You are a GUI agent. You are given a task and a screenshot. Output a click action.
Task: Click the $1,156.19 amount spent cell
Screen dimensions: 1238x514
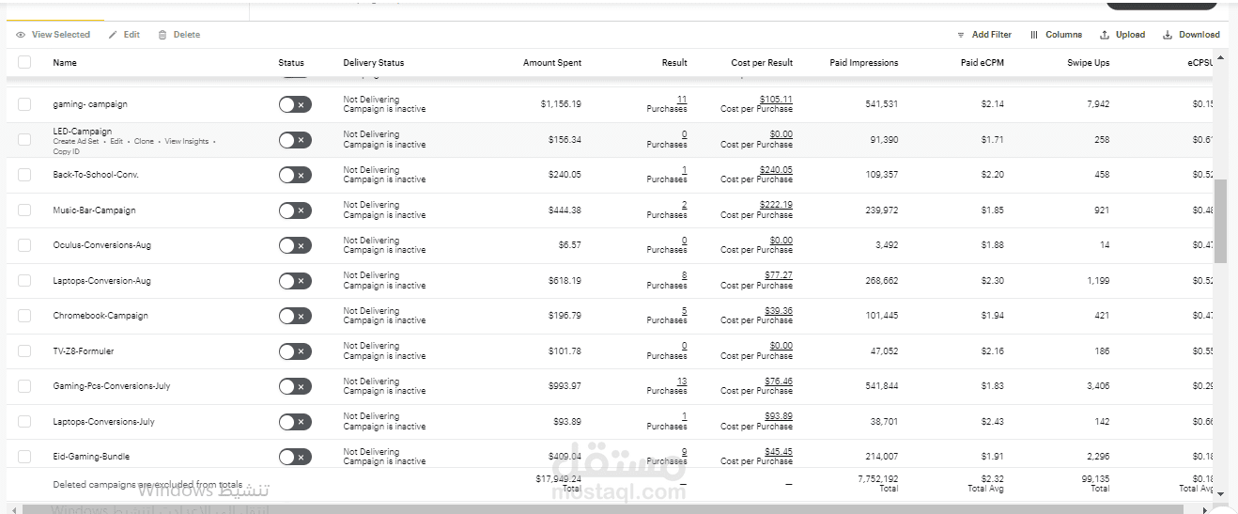561,104
